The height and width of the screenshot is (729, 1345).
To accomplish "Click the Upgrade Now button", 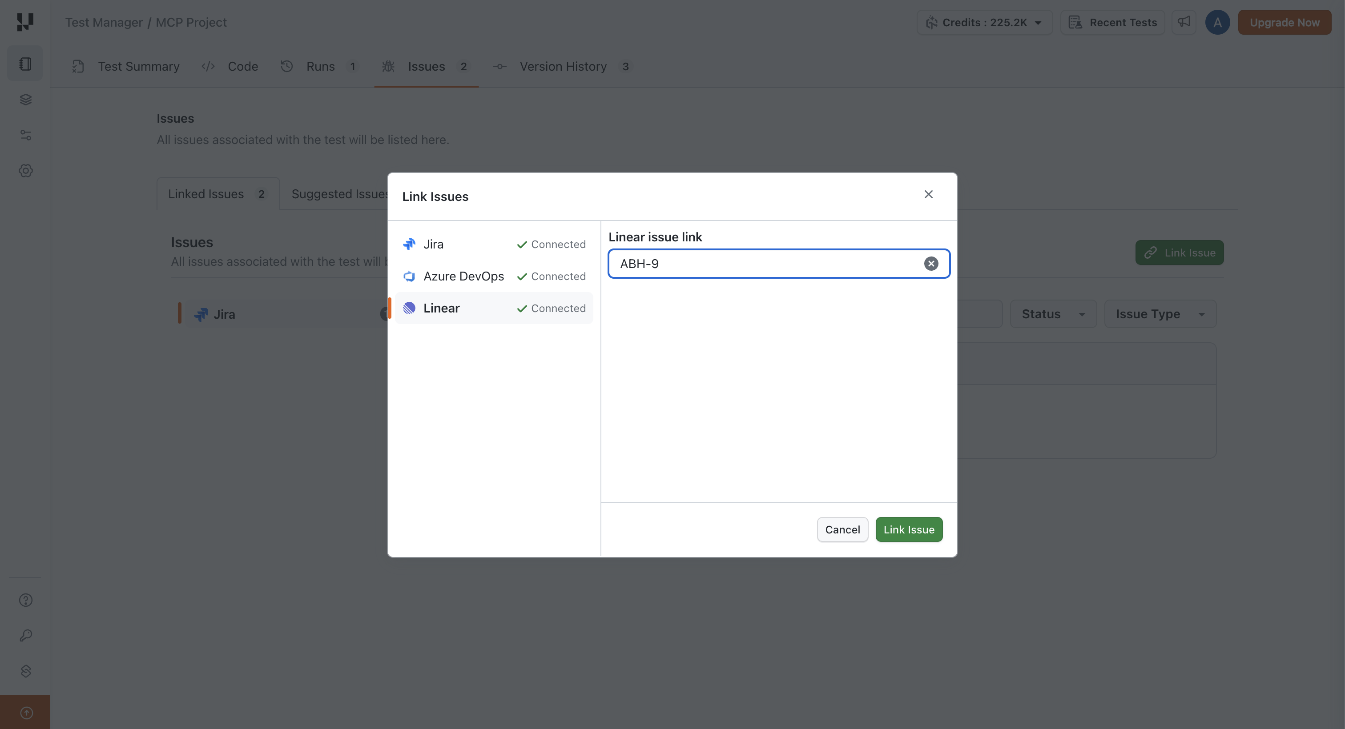I will (x=1285, y=22).
